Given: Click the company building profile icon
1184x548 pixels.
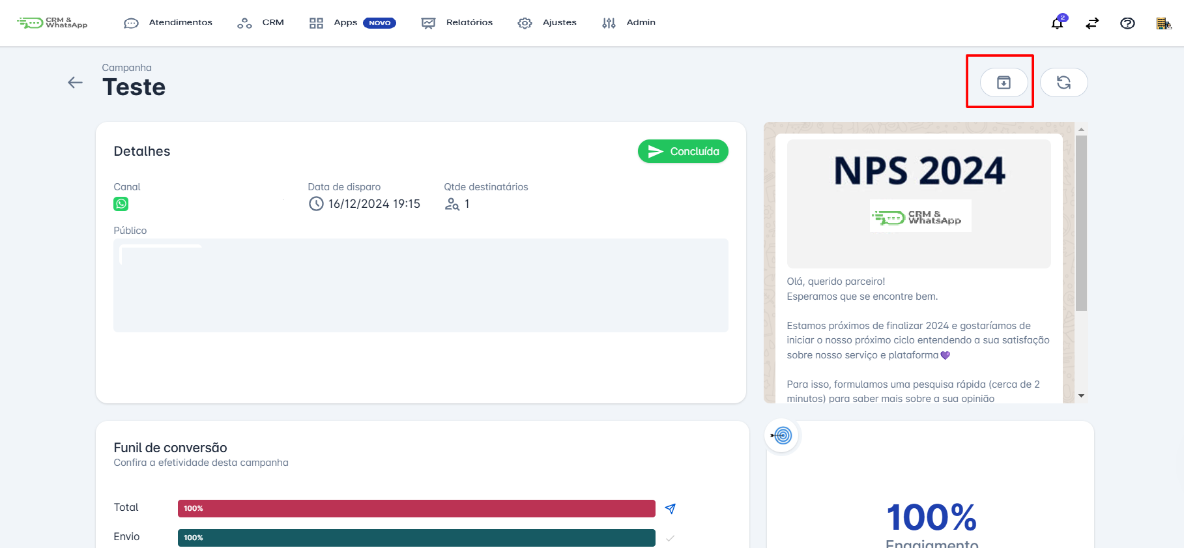Looking at the screenshot, I should click(1163, 23).
